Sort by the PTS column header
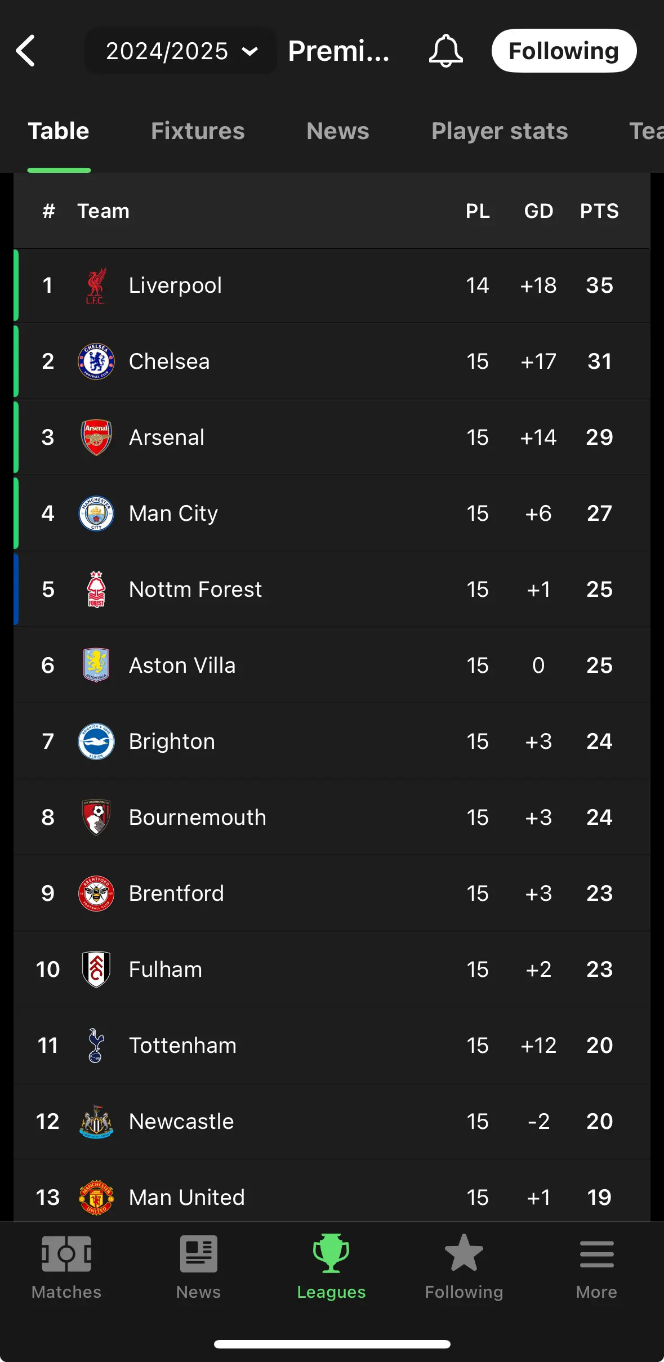Viewport: 664px width, 1362px height. click(599, 211)
